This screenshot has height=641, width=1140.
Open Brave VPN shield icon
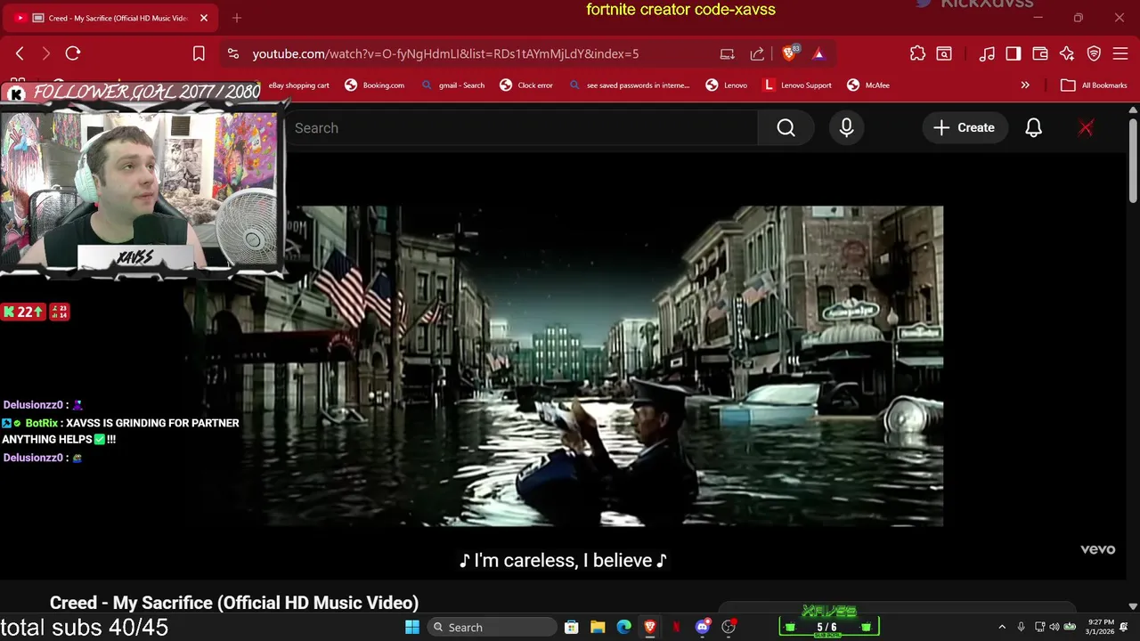click(1094, 53)
